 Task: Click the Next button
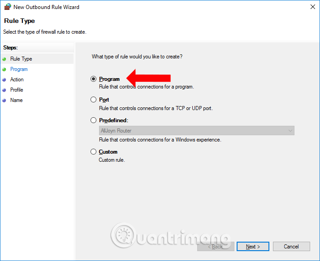(x=252, y=247)
